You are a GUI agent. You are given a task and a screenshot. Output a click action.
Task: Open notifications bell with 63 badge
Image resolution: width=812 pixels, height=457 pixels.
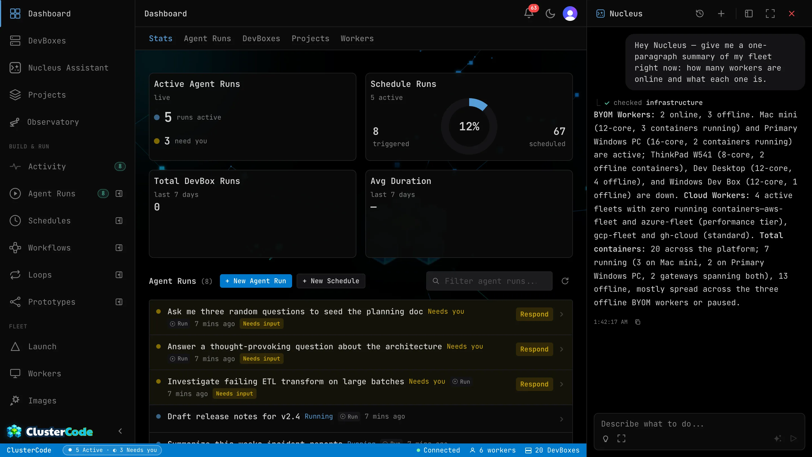tap(529, 13)
